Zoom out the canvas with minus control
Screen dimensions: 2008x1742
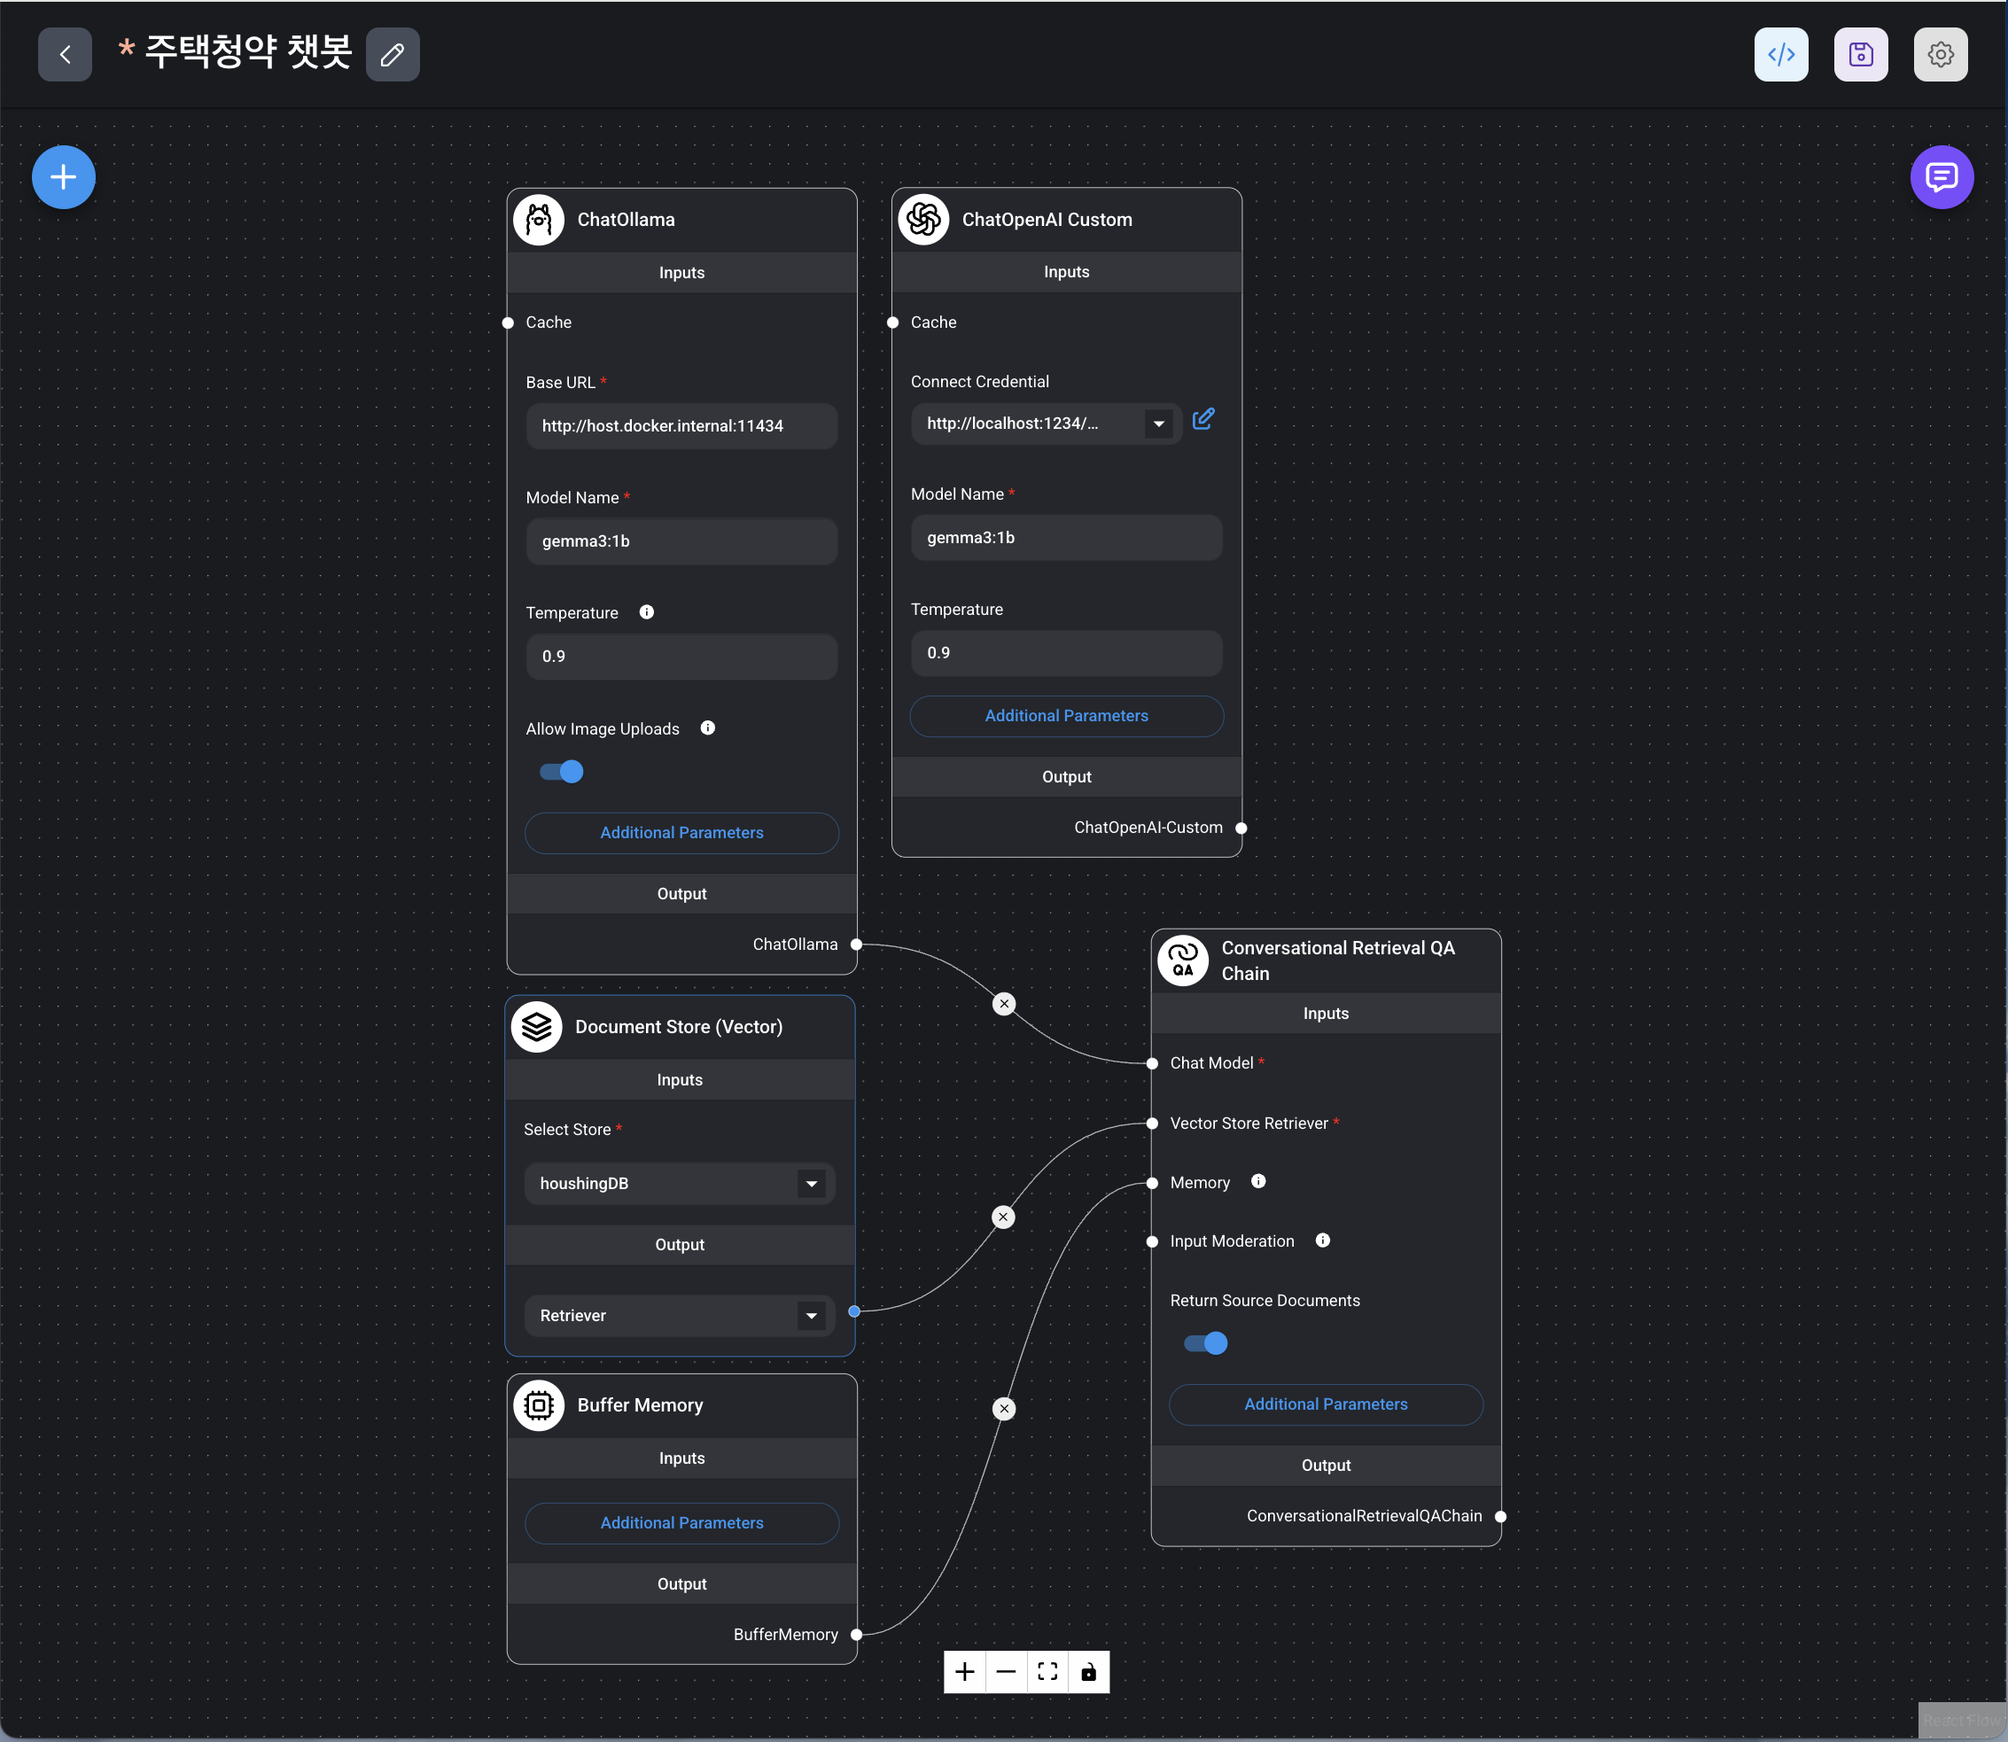coord(1006,1672)
